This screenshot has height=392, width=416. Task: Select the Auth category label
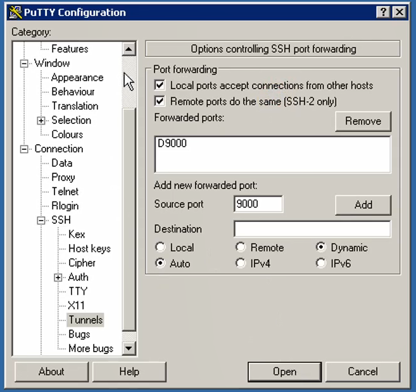(79, 277)
